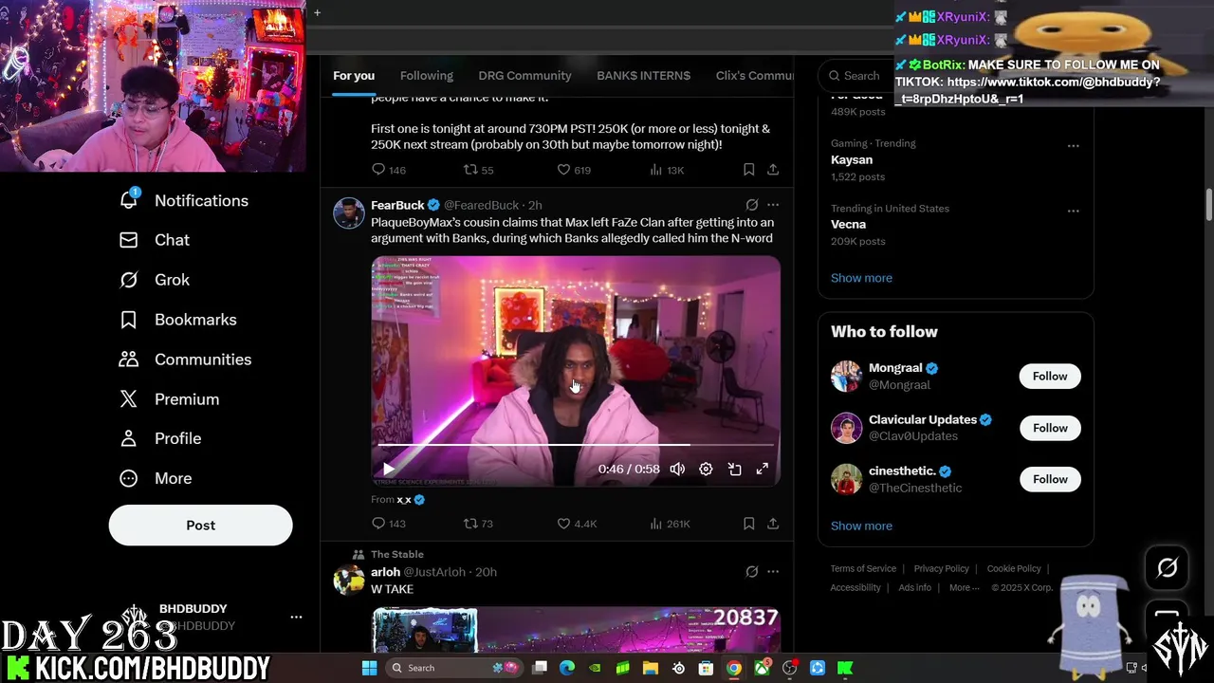Switch to the BANK$ INTERN$ tab
The image size is (1214, 683).
coord(643,76)
